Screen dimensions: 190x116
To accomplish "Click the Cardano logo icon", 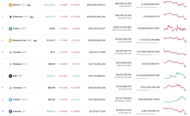I will 10,52.
